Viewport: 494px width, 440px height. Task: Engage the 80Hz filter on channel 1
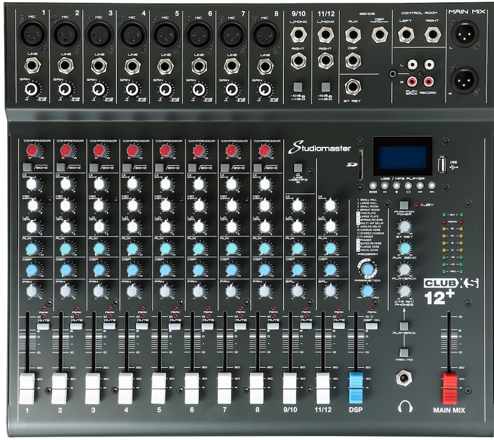tap(28, 167)
